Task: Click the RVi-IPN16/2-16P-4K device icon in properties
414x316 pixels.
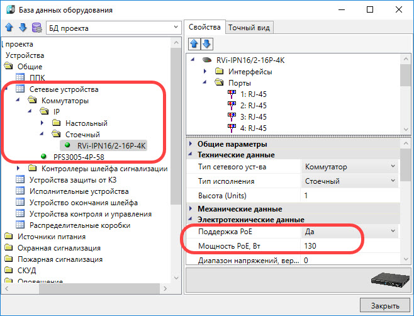Action: pyautogui.click(x=207, y=60)
